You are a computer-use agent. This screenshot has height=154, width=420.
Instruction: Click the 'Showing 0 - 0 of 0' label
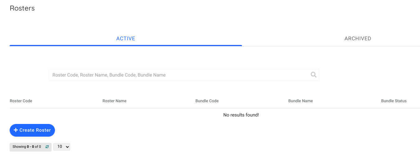(27, 147)
